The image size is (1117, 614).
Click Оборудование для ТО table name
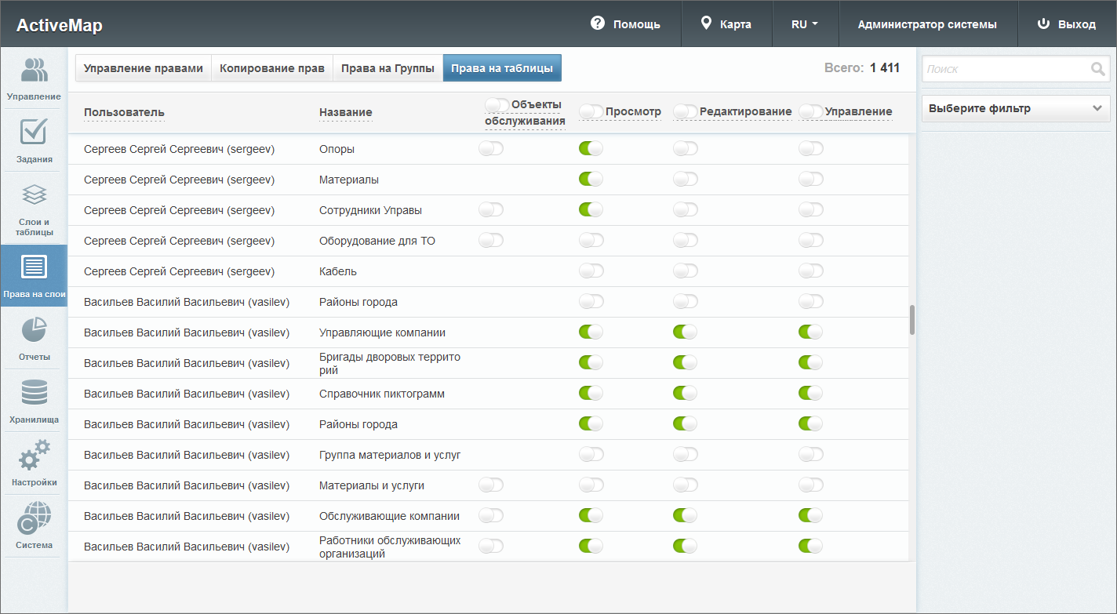tap(377, 241)
